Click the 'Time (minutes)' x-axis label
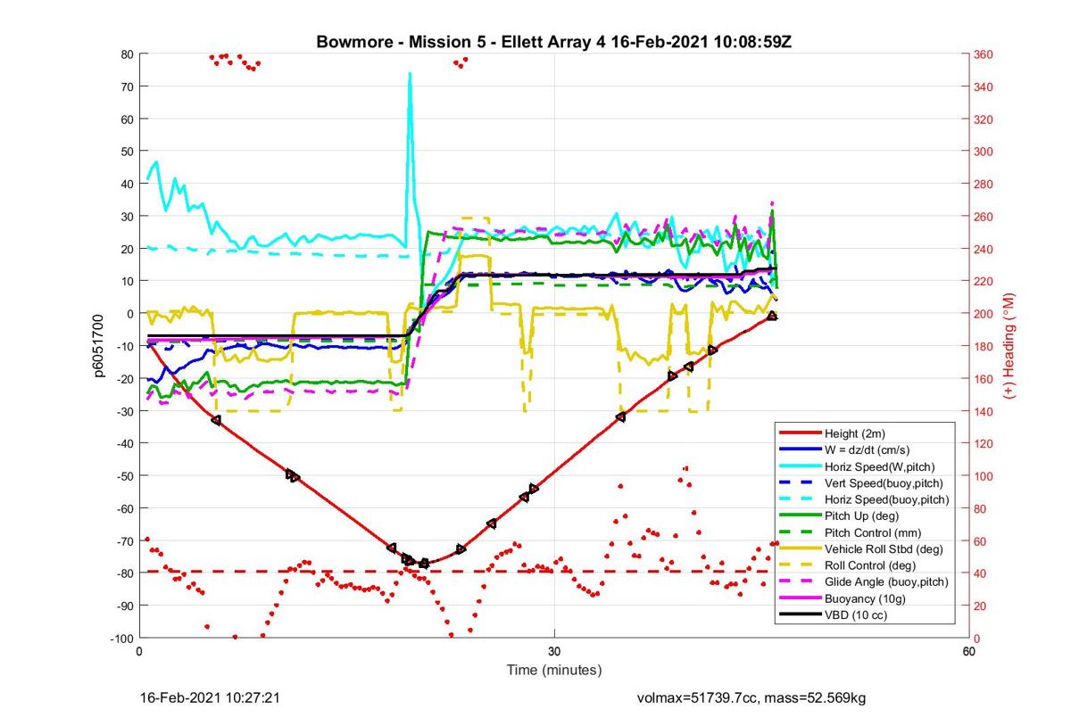The height and width of the screenshot is (717, 1071). point(554,670)
